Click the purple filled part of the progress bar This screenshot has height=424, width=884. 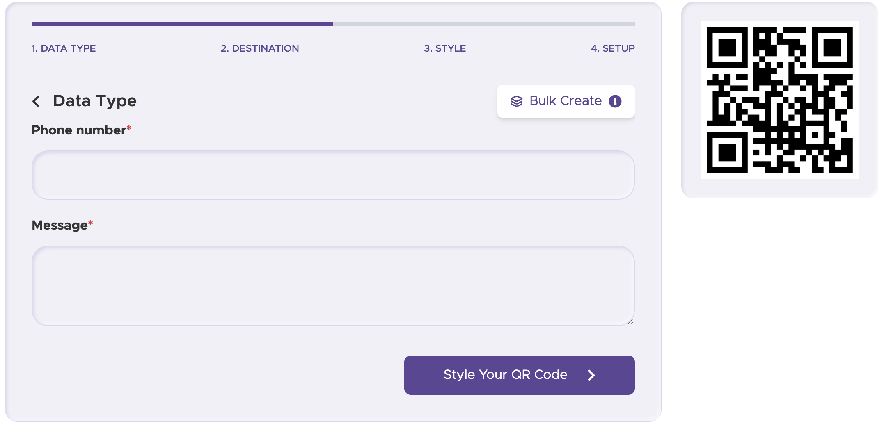(x=182, y=24)
